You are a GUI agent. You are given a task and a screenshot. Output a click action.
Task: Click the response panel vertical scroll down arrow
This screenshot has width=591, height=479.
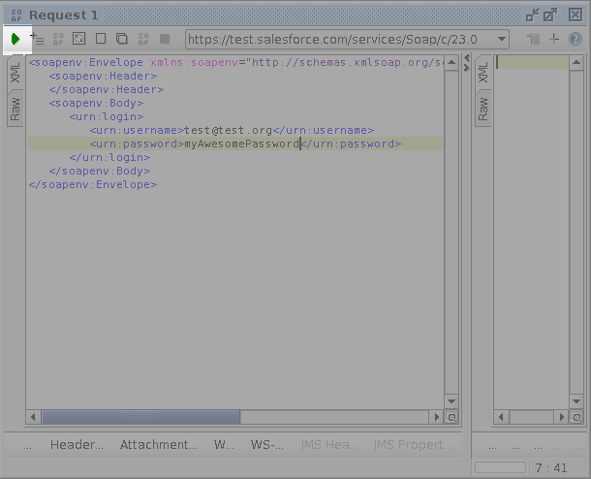[576, 401]
